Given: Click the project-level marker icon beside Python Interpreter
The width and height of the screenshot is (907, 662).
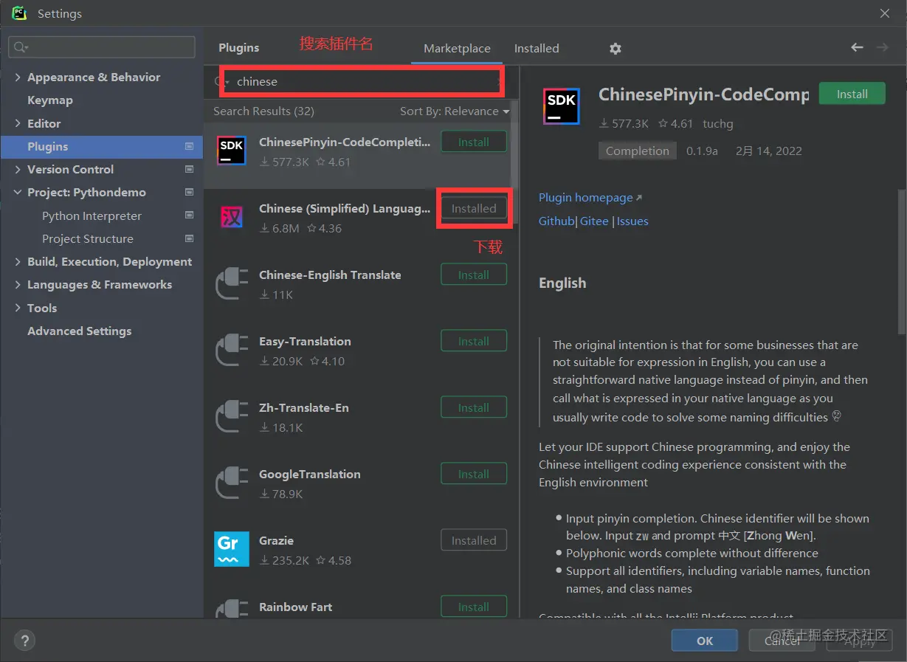Looking at the screenshot, I should 189,216.
